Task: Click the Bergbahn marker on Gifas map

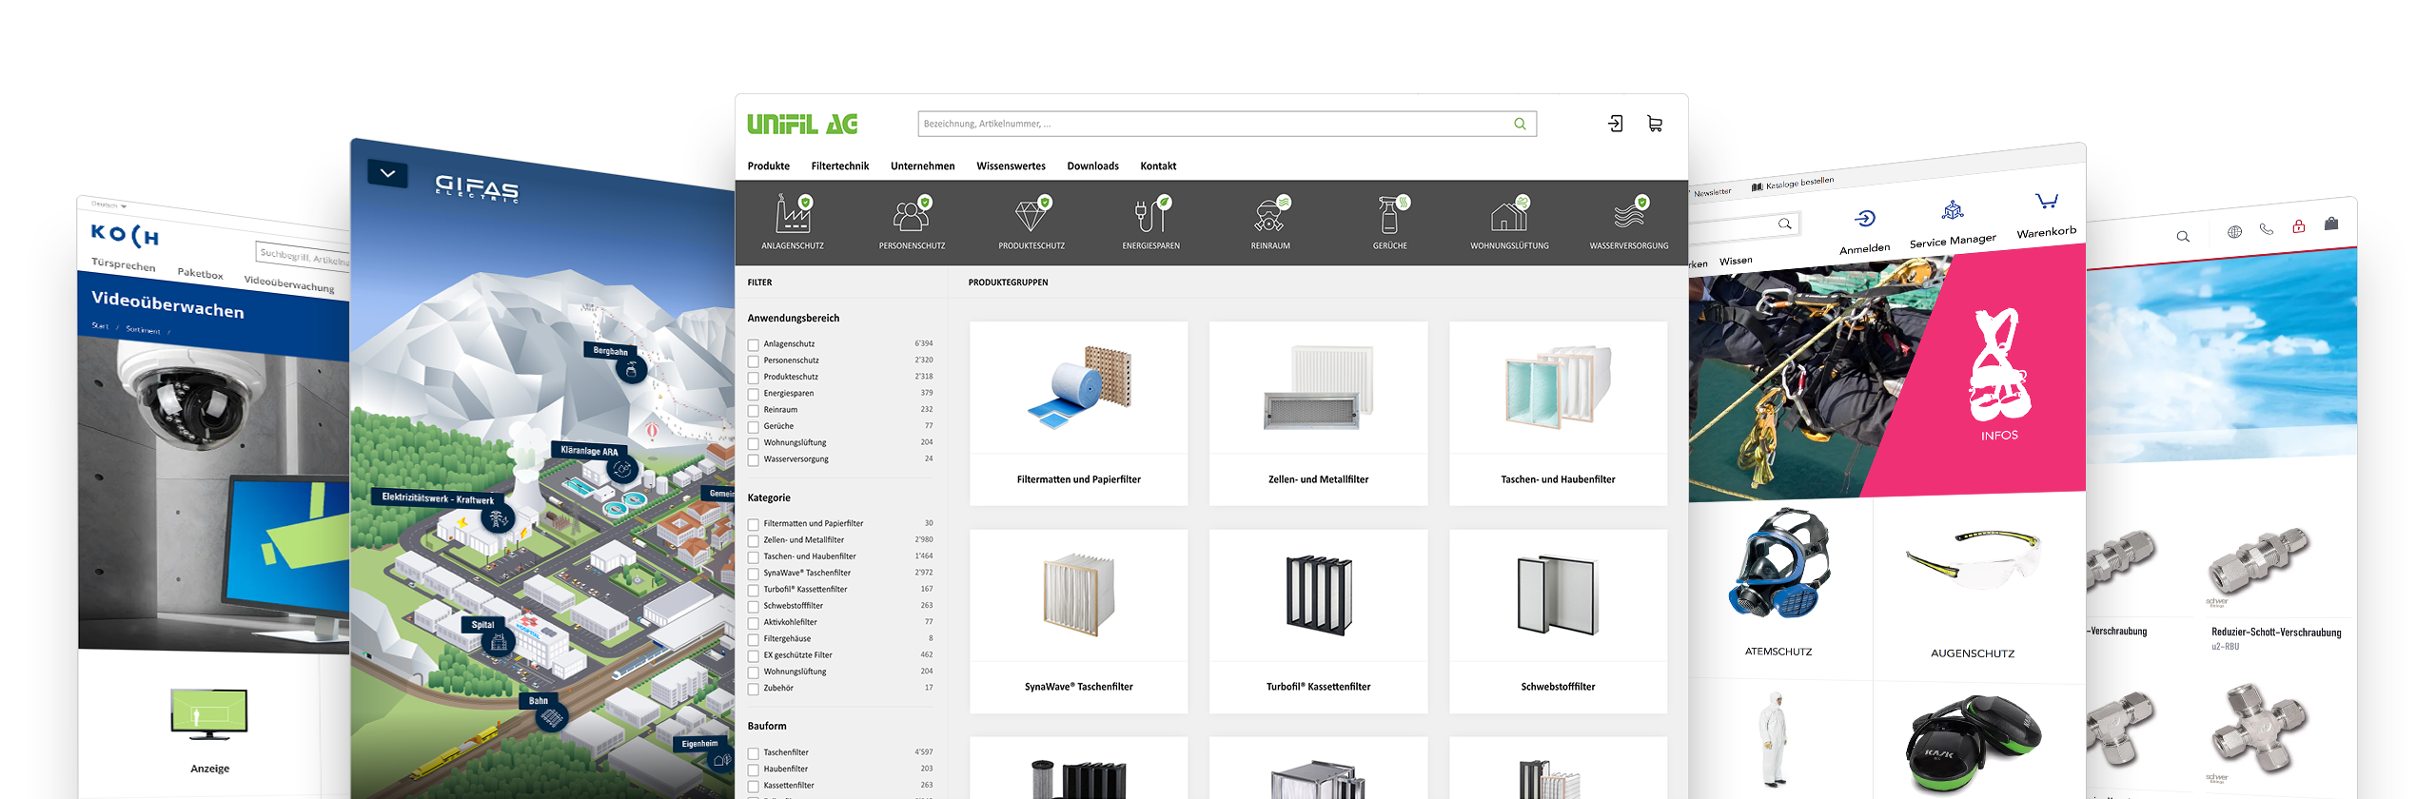Action: tap(631, 370)
